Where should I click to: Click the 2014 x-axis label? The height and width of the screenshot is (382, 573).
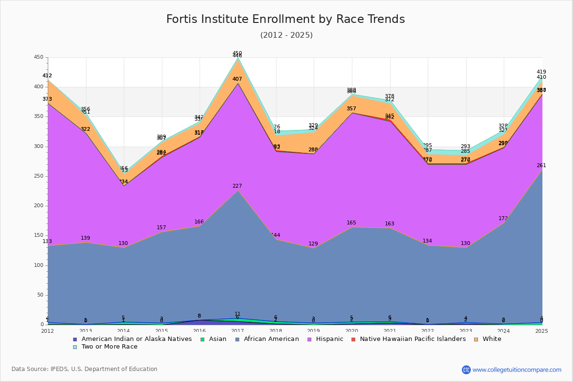[x=123, y=330]
